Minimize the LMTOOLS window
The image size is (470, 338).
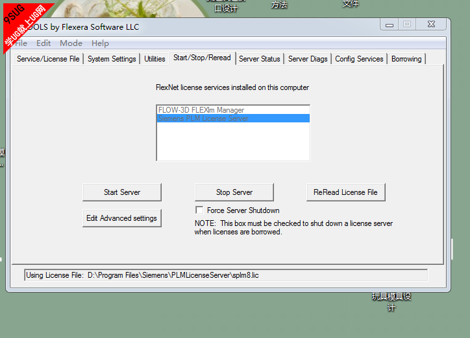pyautogui.click(x=390, y=25)
